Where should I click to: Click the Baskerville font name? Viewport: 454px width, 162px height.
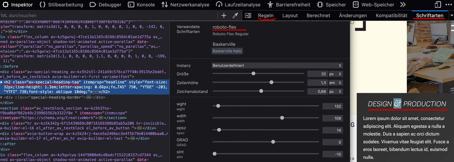224,44
